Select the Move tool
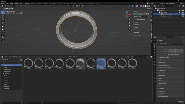 [x=3, y=19]
